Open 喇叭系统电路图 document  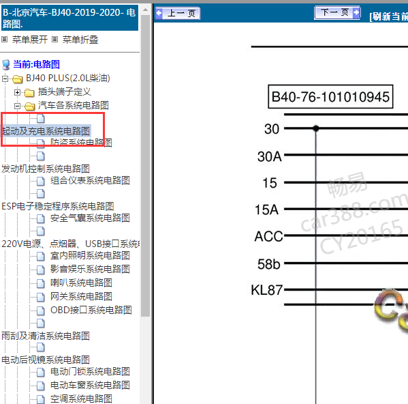click(81, 283)
